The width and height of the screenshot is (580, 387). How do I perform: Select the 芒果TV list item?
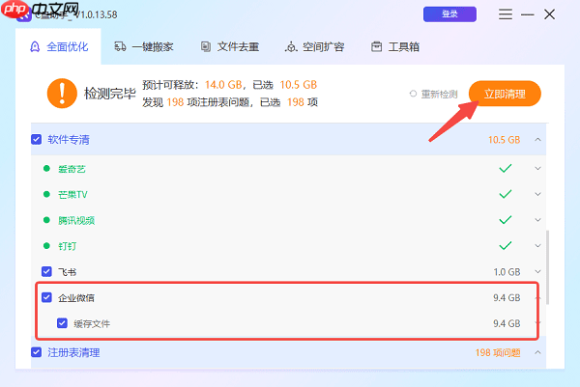(288, 194)
